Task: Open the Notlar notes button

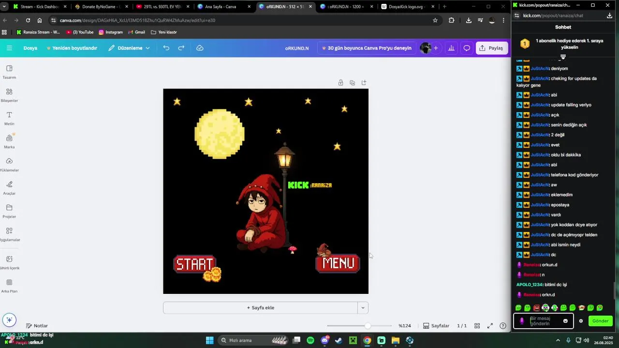Action: tap(37, 326)
